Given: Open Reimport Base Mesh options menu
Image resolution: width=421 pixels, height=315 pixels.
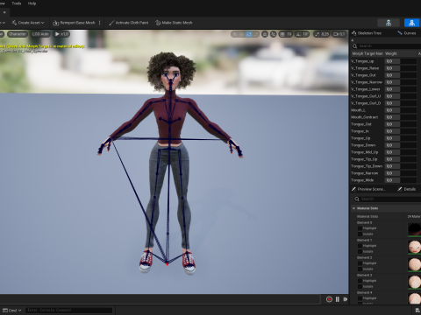Looking at the screenshot, I should [x=100, y=23].
